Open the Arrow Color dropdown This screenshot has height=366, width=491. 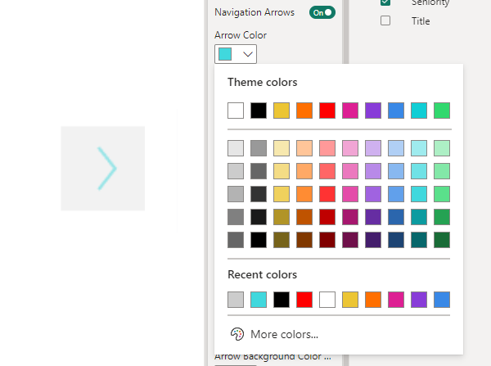pos(236,54)
